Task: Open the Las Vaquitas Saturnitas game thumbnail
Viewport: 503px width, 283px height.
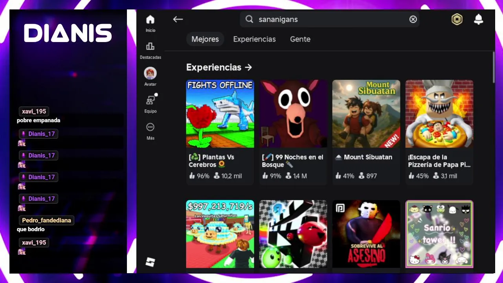Action: [x=220, y=234]
